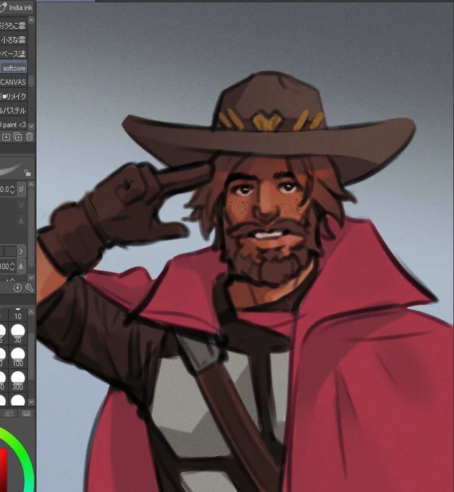The height and width of the screenshot is (492, 454).
Task: Click the brush stroke preview
Action: point(10,169)
